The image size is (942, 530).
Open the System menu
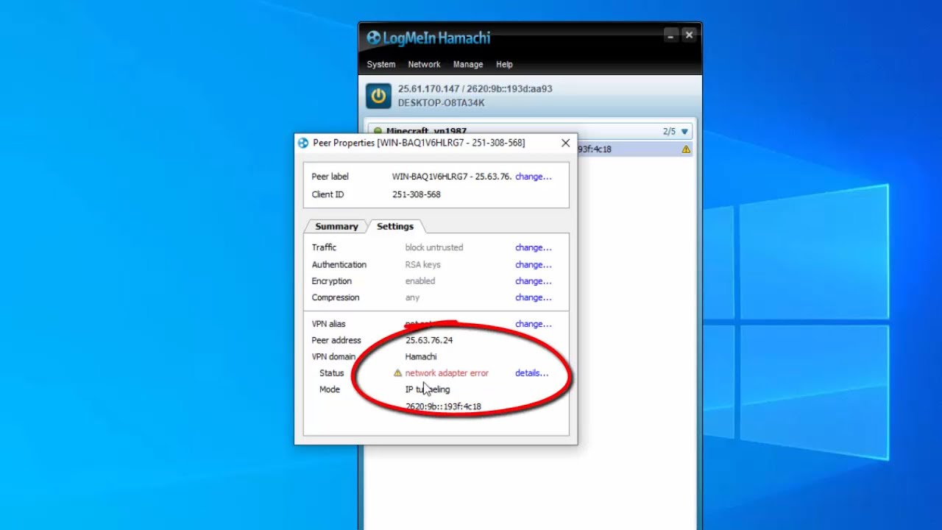coord(381,65)
